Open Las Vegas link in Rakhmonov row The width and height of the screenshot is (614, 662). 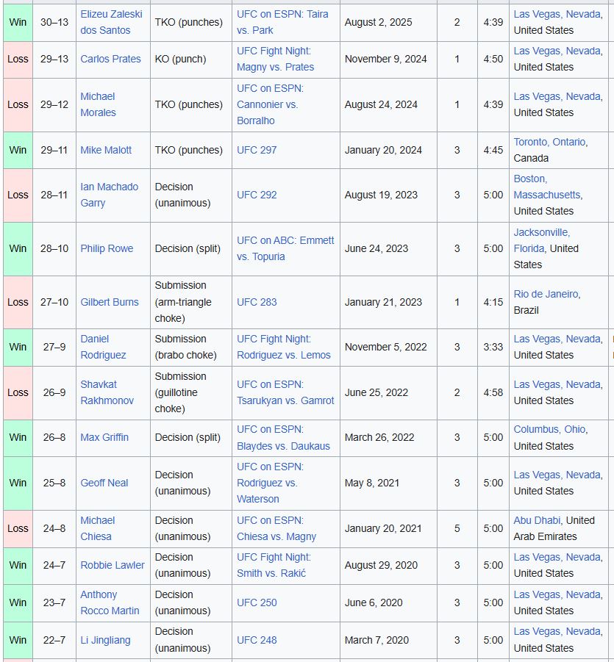click(x=558, y=384)
